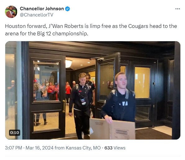Image resolution: width=185 pixels, height=160 pixels.
Task: Click the blond player walking through doorway
Action: click(x=81, y=105)
